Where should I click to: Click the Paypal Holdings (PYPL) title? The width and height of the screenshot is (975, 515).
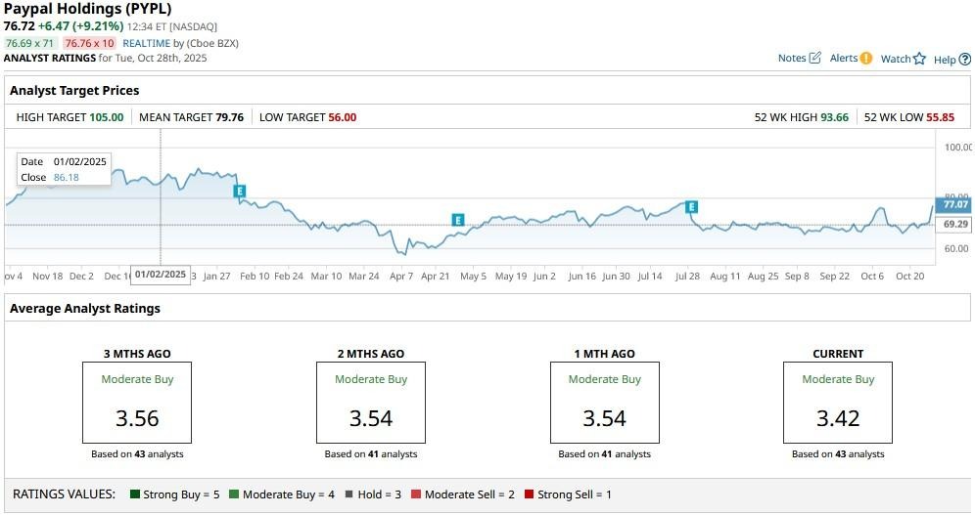88,9
